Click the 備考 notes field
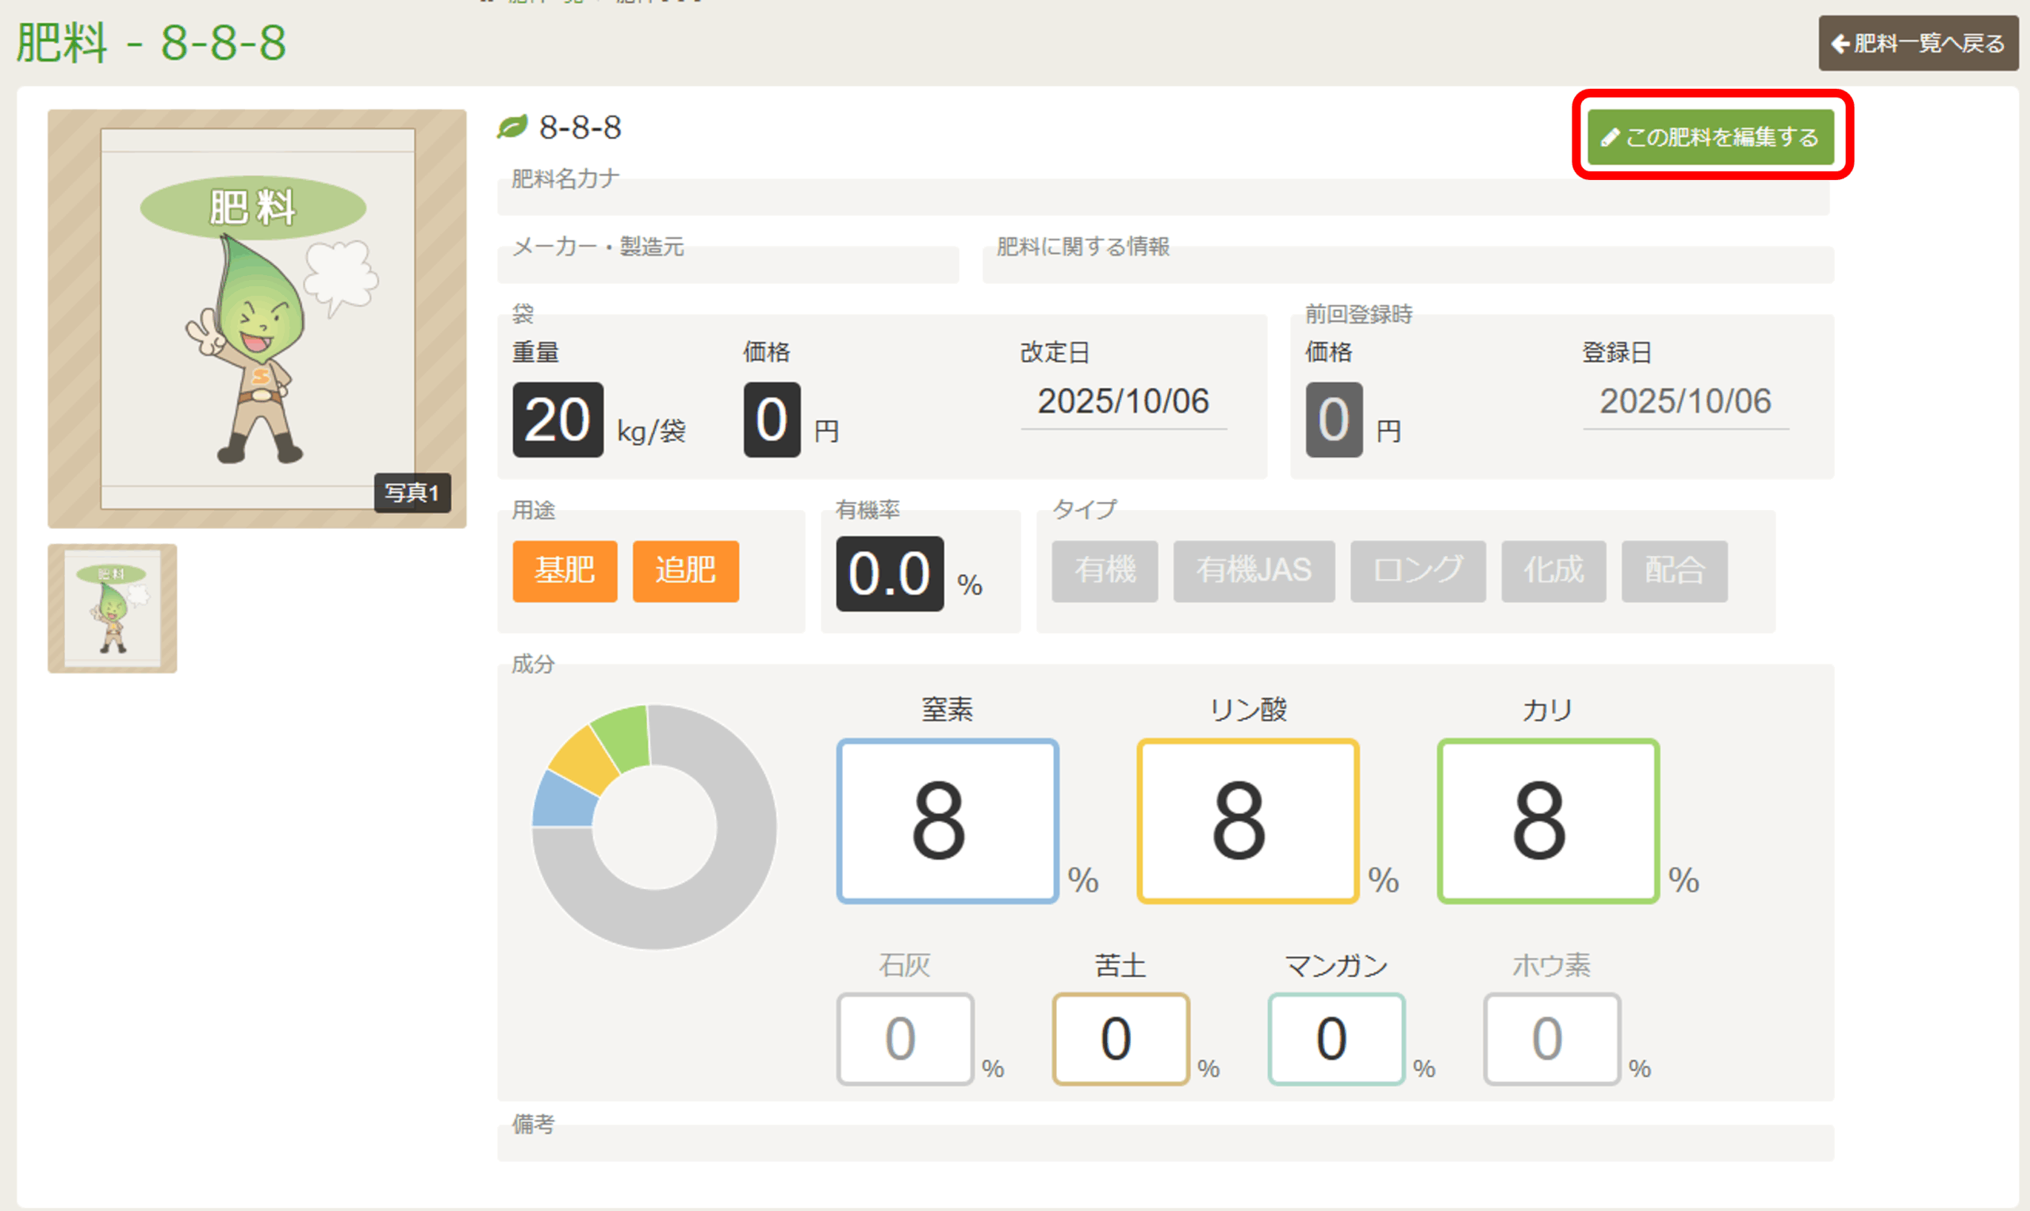This screenshot has height=1211, width=2030. pos(1165,1144)
